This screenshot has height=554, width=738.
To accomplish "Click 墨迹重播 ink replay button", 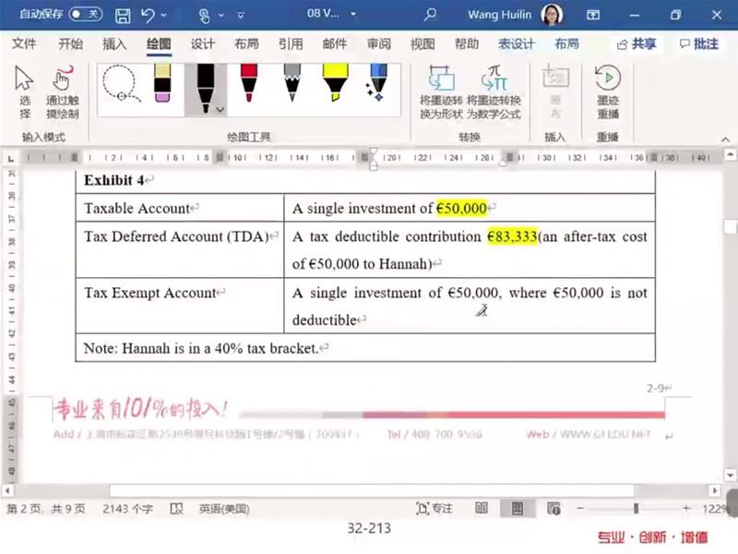I will (x=608, y=91).
